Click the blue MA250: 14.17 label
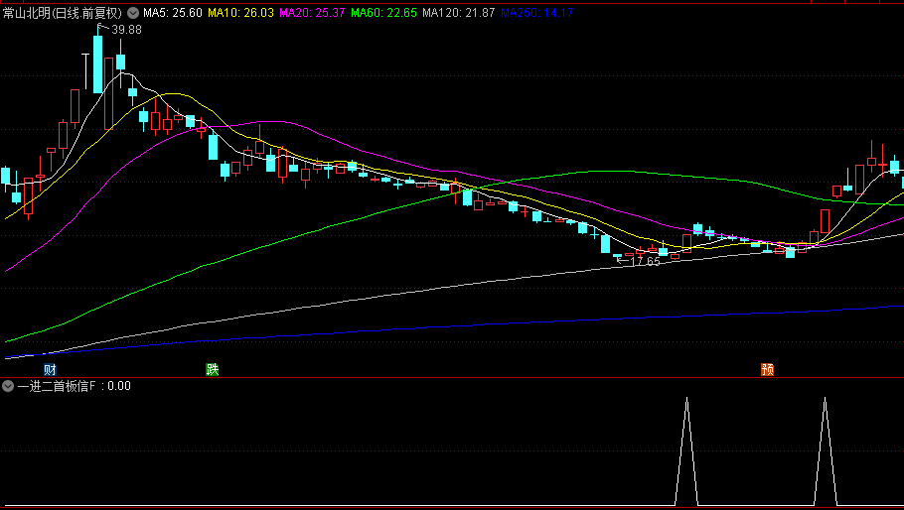The image size is (904, 510). tap(536, 13)
